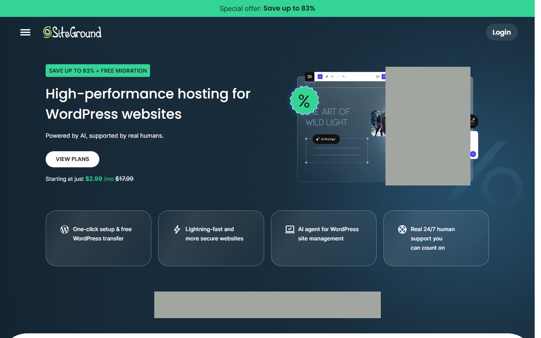Select the AI agent for WordPress site management card
The height and width of the screenshot is (338, 541).
[x=324, y=238]
